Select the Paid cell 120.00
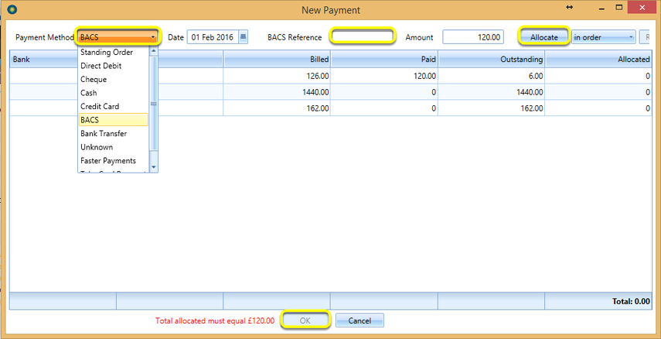The height and width of the screenshot is (339, 661). [384, 76]
